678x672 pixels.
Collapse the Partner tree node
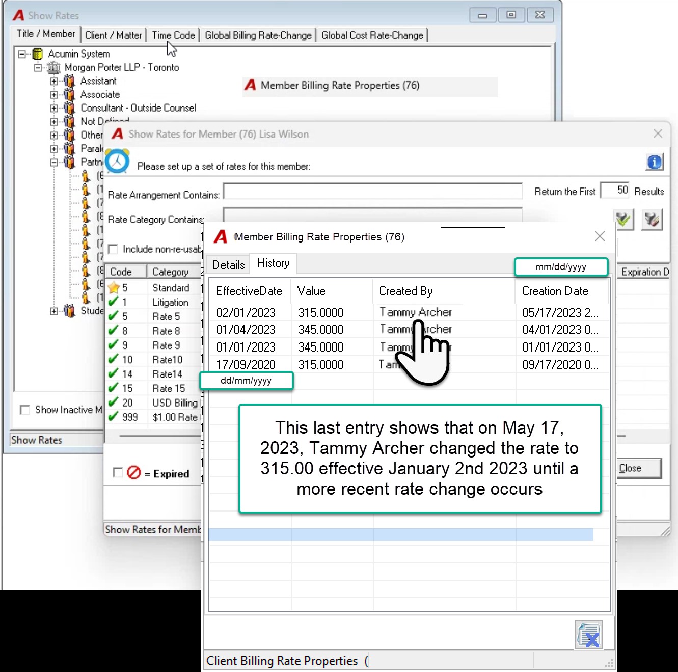point(54,163)
